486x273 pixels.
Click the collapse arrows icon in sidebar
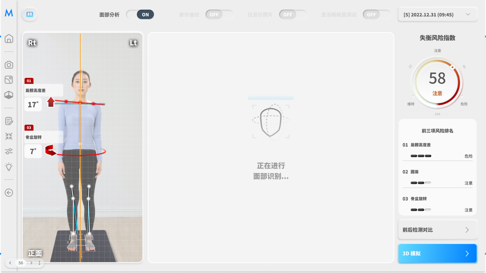point(9,136)
